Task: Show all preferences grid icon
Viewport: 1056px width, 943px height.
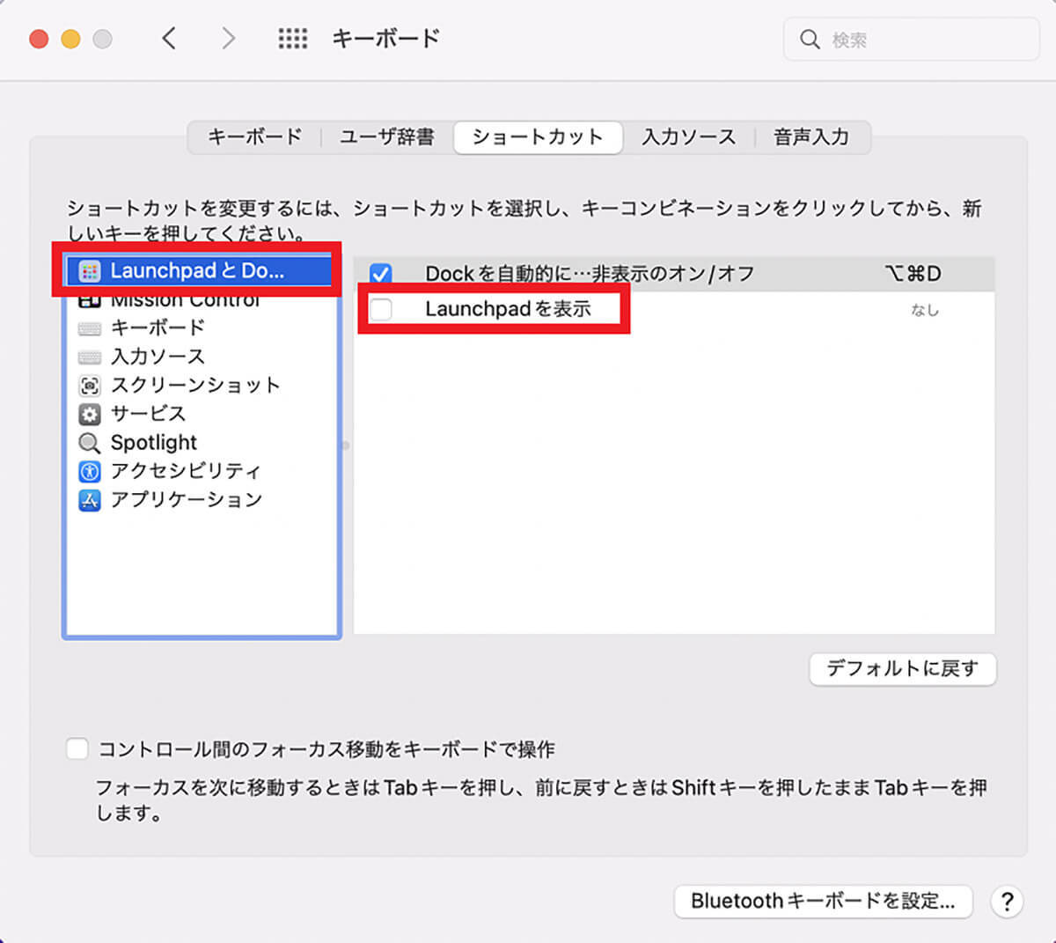Action: (293, 39)
